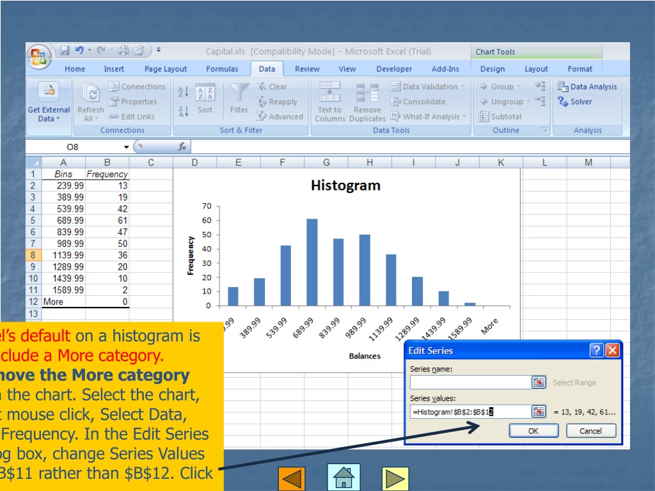Open the undo history dropdown arrow
The width and height of the screenshot is (655, 491).
pyautogui.click(x=90, y=51)
